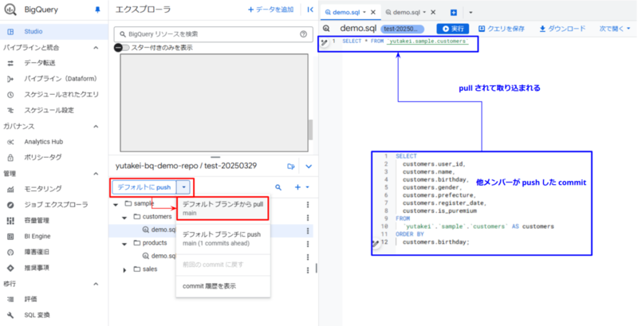Click クエリを保存 button

pyautogui.click(x=502, y=29)
